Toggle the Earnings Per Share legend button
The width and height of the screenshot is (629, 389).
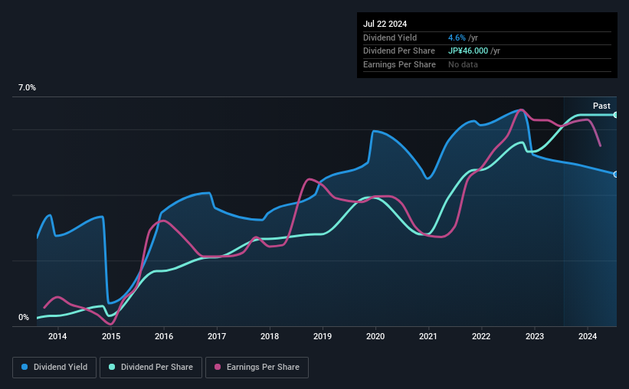257,368
